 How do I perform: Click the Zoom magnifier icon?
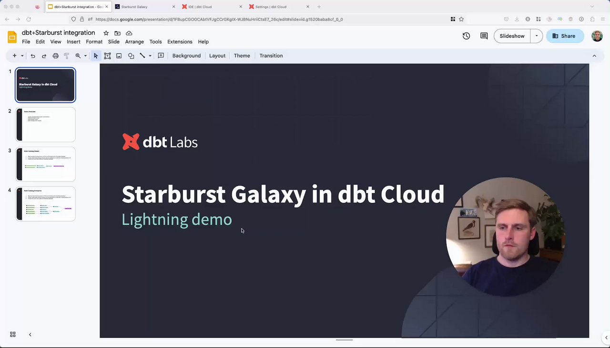78,56
